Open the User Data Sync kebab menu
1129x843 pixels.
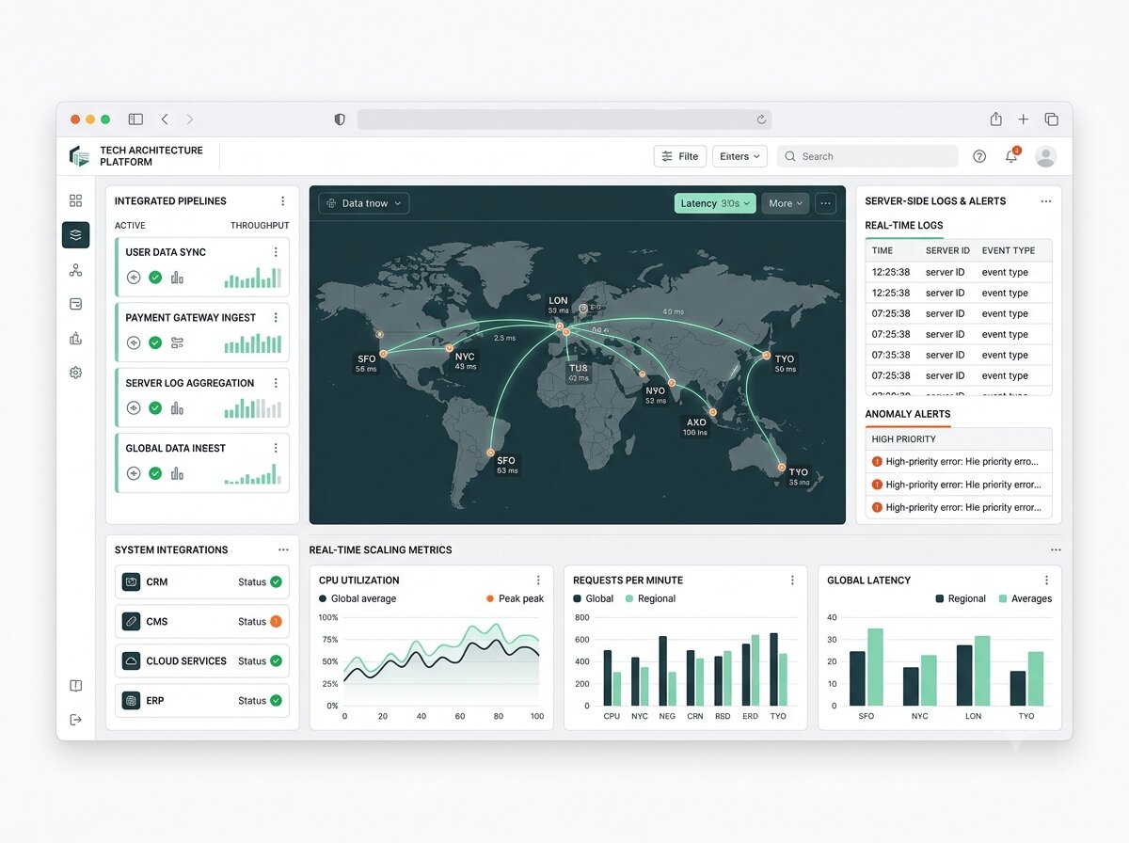276,252
